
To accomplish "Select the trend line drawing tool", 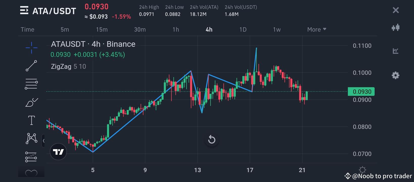I will pyautogui.click(x=31, y=66).
